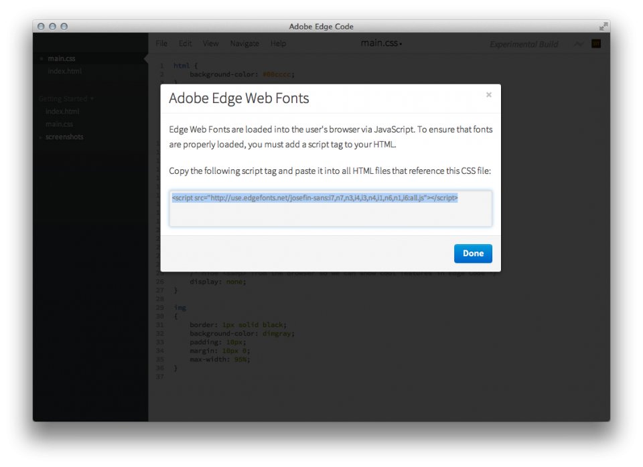This screenshot has width=643, height=467.
Task: Click the Done button
Action: tap(473, 254)
